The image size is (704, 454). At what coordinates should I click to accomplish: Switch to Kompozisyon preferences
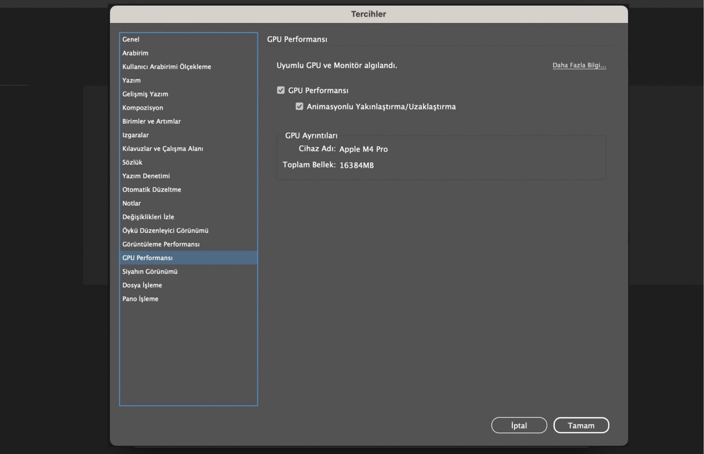(143, 107)
